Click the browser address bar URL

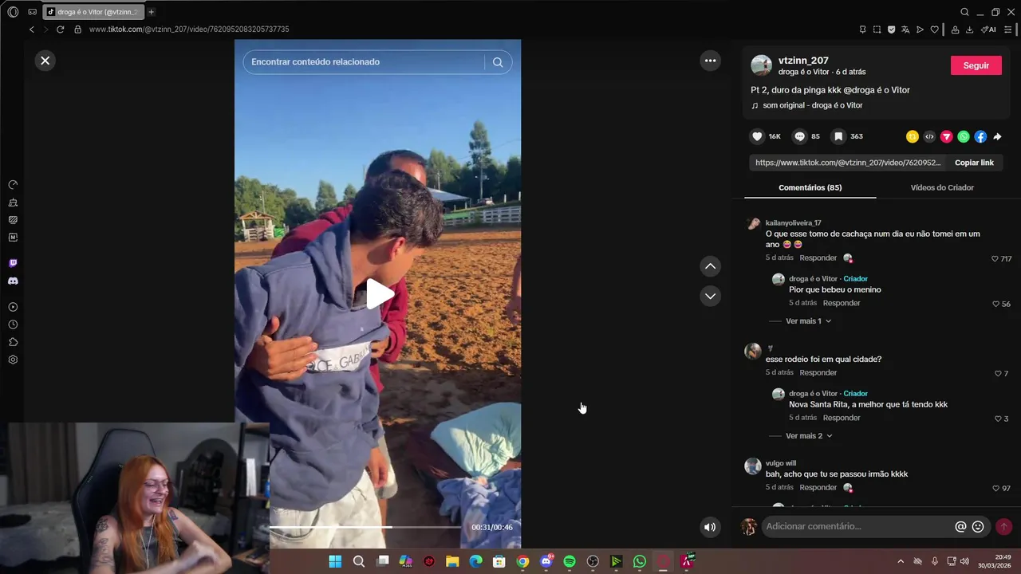coord(189,29)
